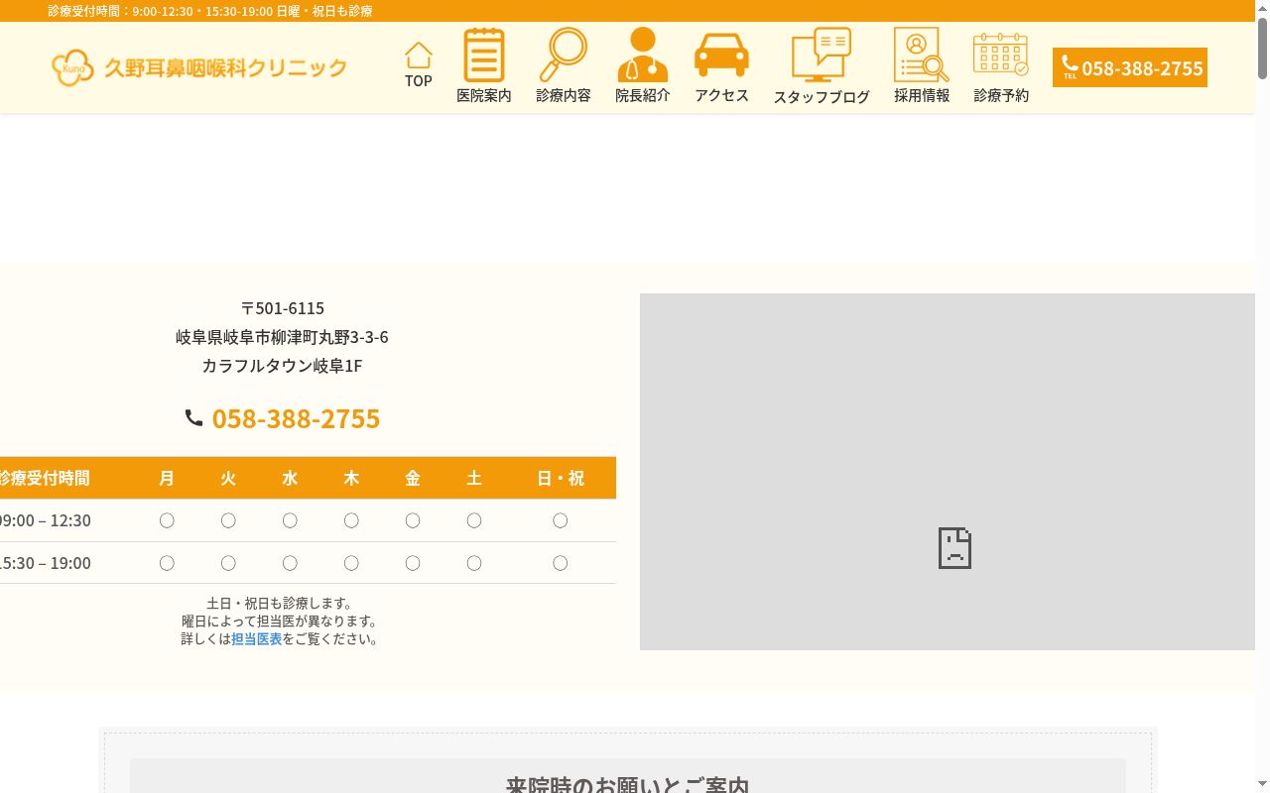Image resolution: width=1270 pixels, height=793 pixels.
Task: Click the 月 column header
Action: click(167, 478)
